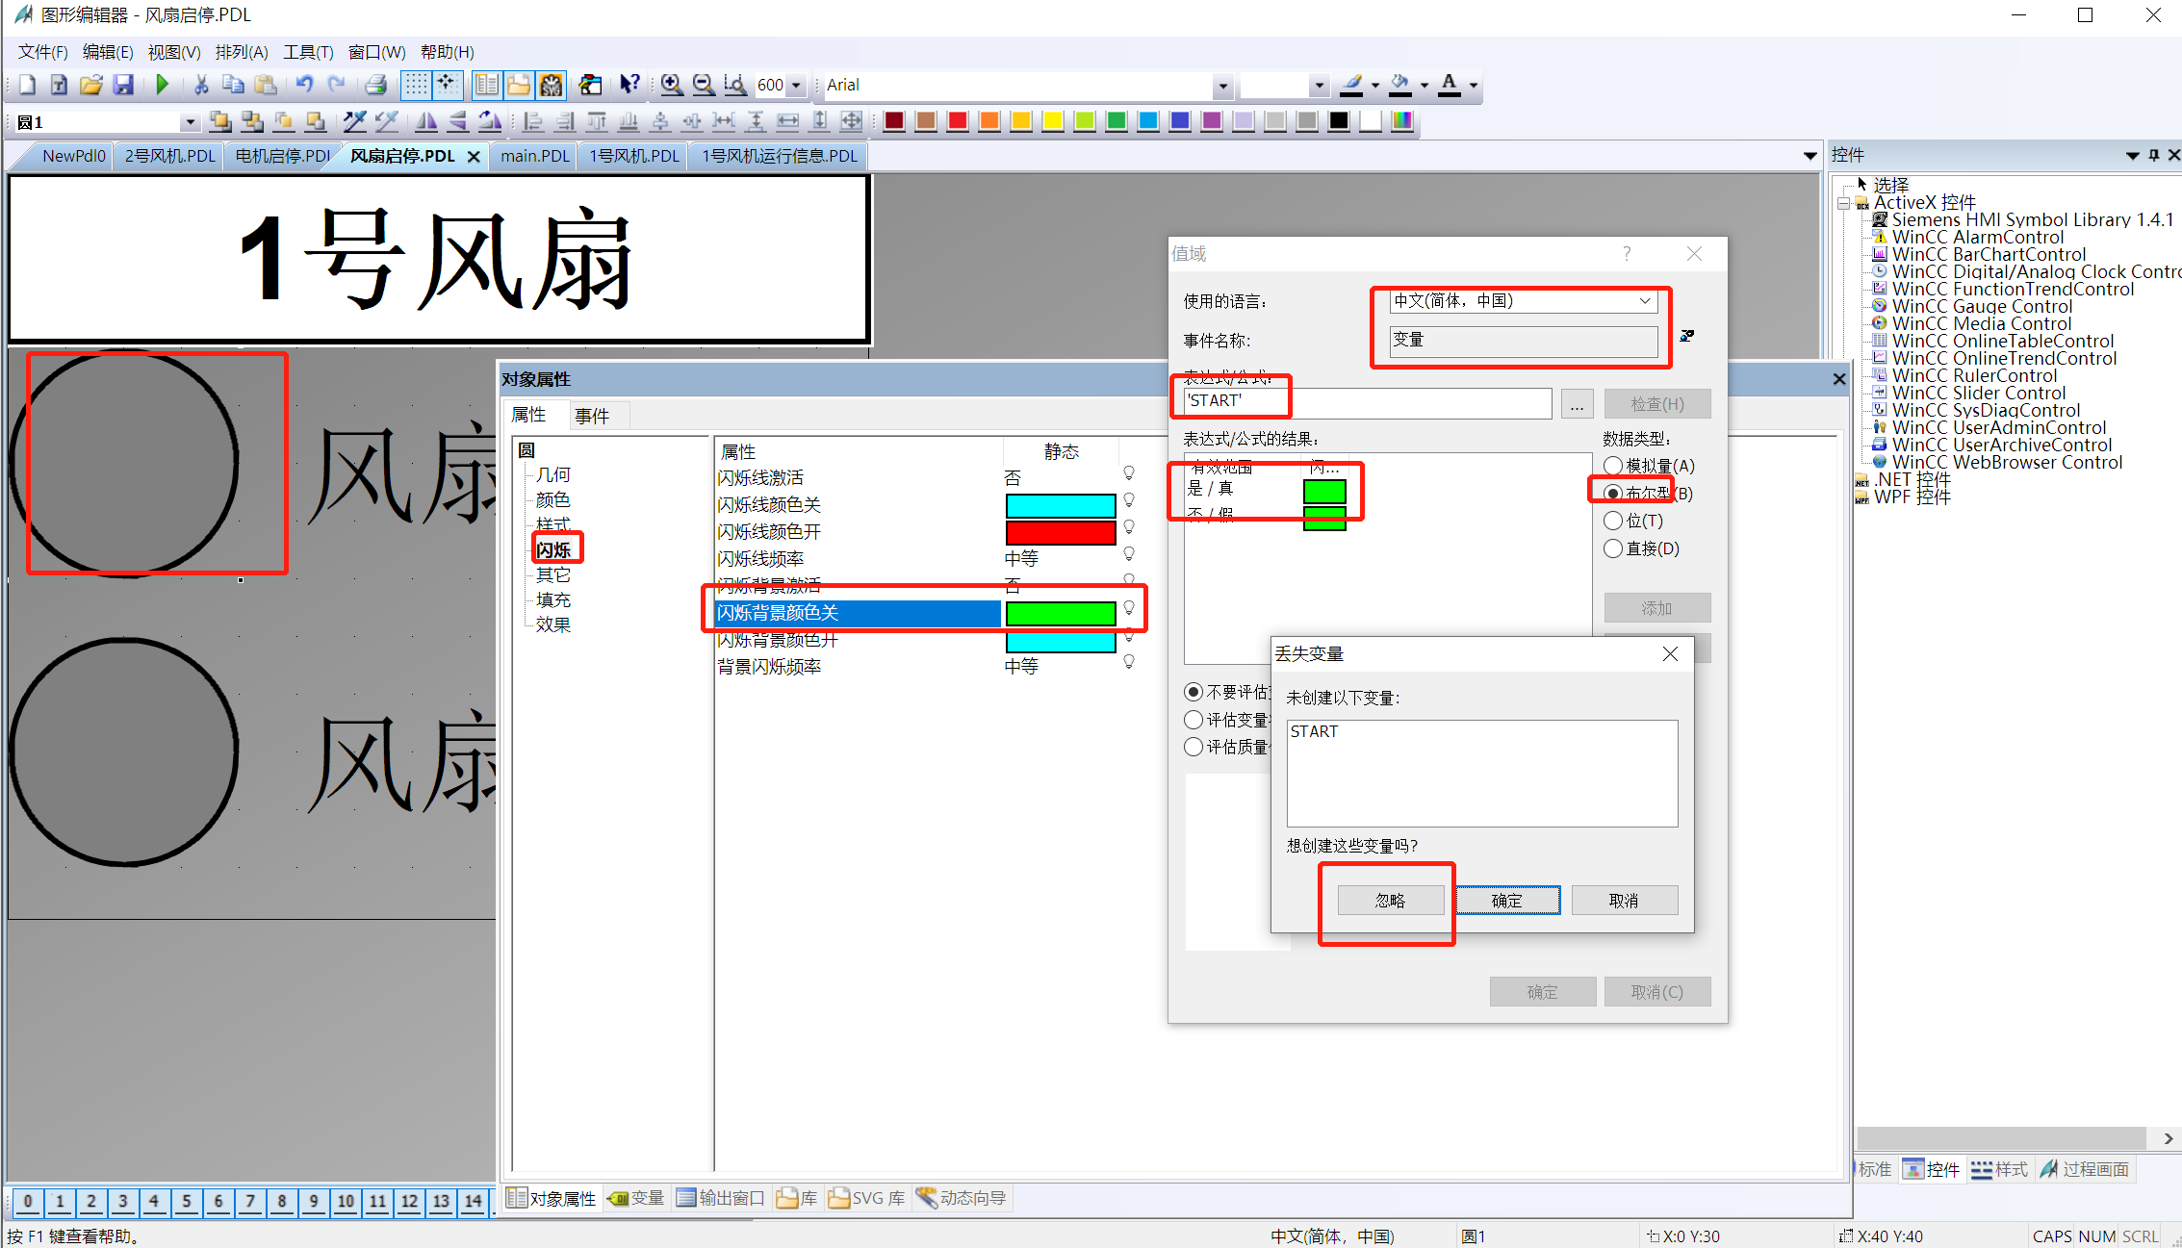The width and height of the screenshot is (2182, 1248).
Task: Click the trigger icon beside event name field
Action: [1687, 336]
